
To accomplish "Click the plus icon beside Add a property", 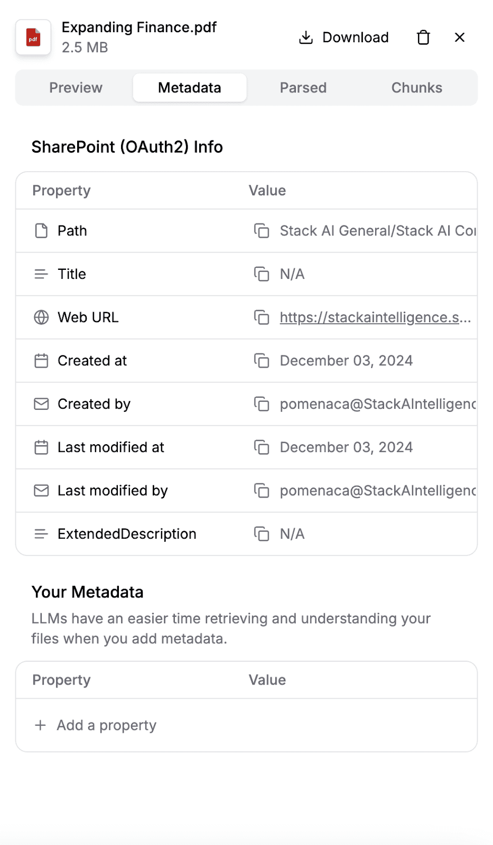I will pos(40,725).
